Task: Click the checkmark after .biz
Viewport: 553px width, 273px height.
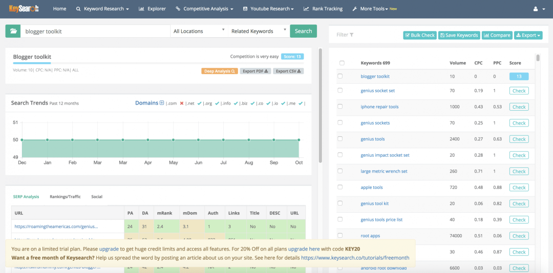Action: (252, 103)
